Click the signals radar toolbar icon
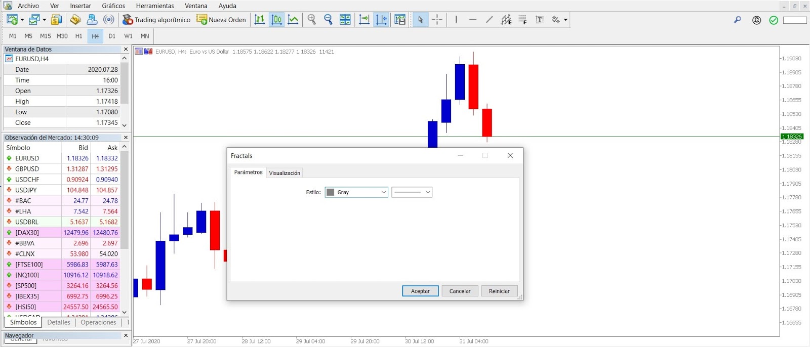 pyautogui.click(x=108, y=20)
